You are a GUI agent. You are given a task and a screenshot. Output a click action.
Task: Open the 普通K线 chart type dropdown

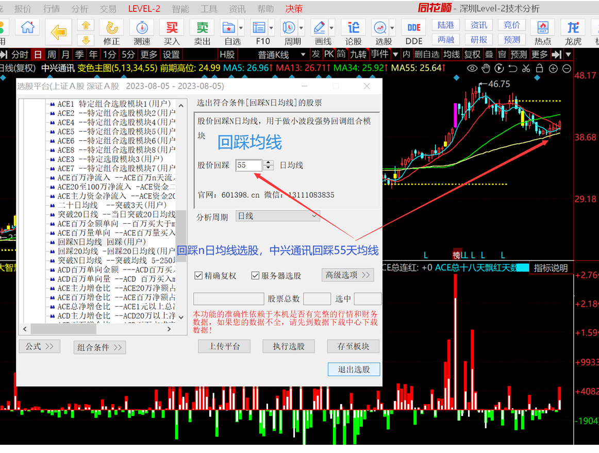281,55
